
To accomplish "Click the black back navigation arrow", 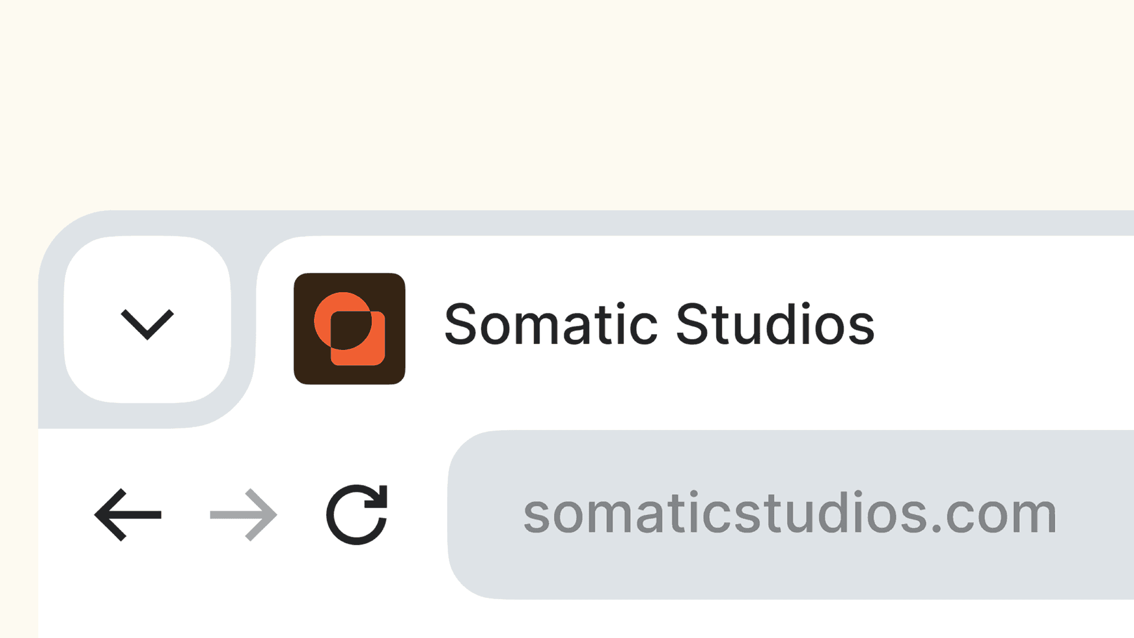I will [128, 514].
